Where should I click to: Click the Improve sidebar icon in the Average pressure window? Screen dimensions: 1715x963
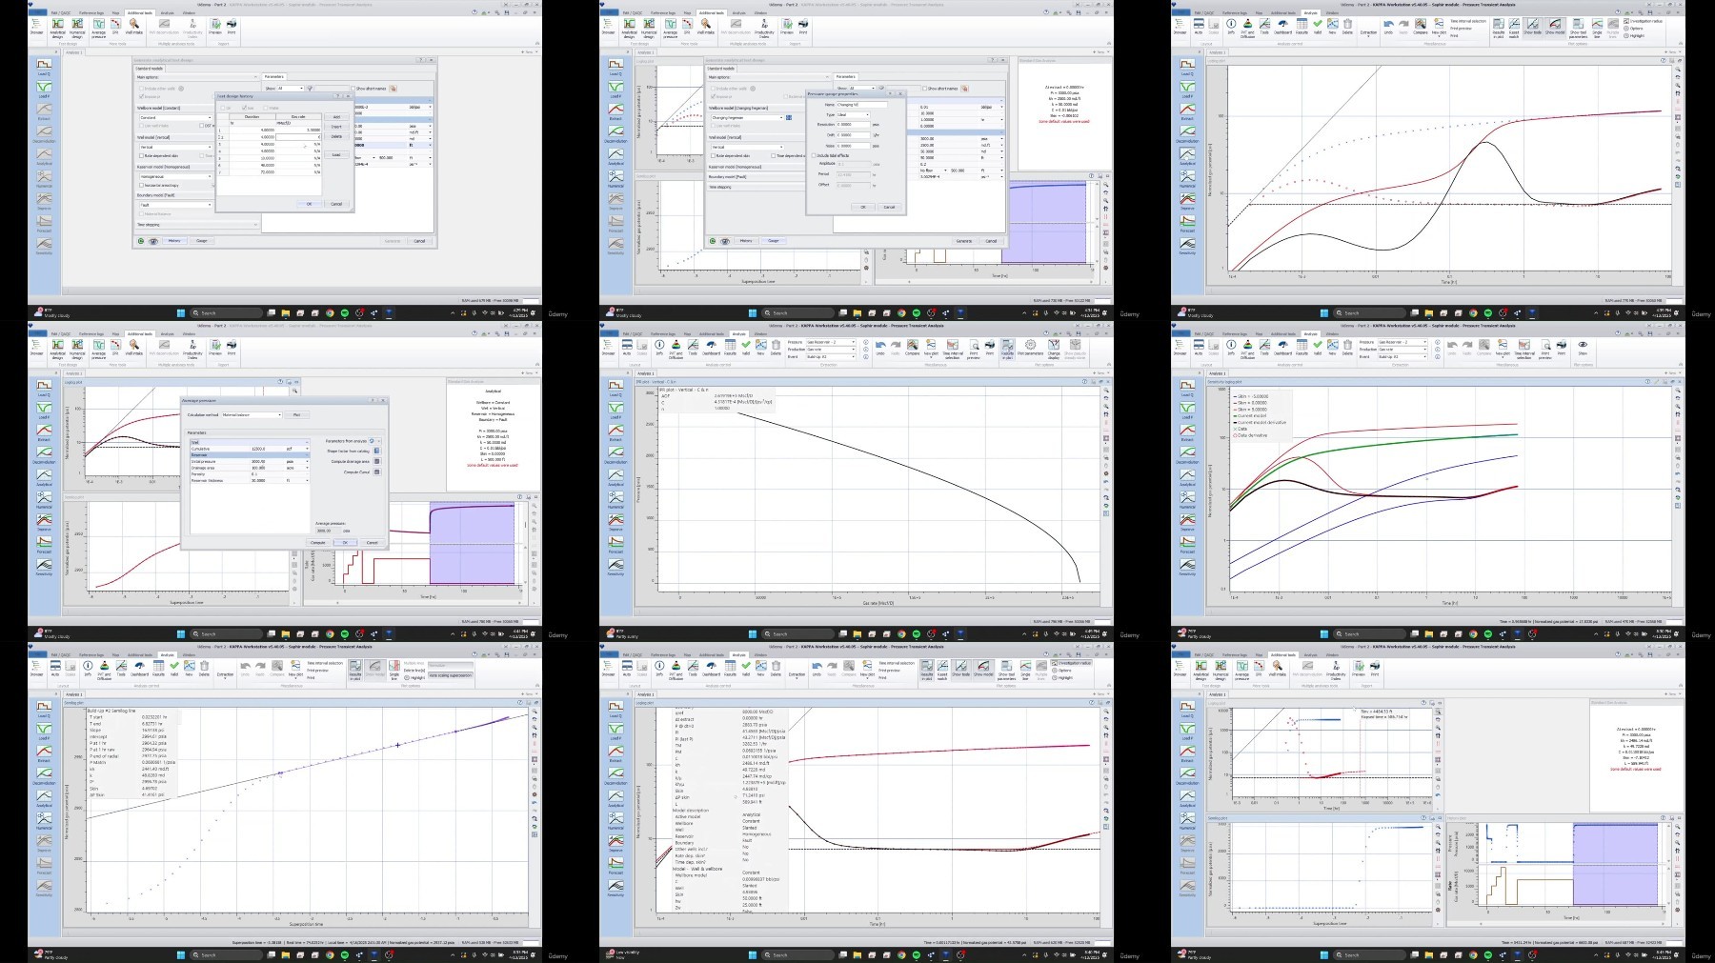[44, 521]
